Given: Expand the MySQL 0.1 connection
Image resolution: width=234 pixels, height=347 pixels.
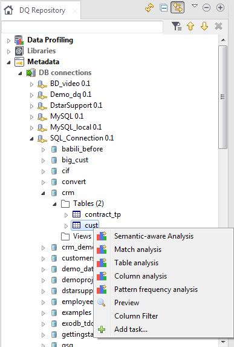Looking at the screenshot, I should pyautogui.click(x=31, y=117).
